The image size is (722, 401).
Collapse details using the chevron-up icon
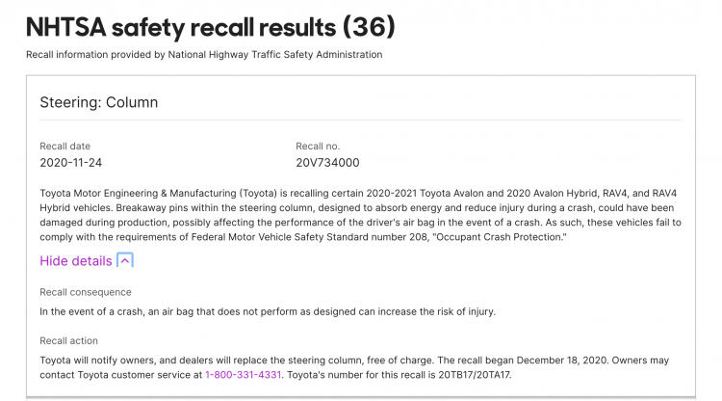click(x=125, y=260)
